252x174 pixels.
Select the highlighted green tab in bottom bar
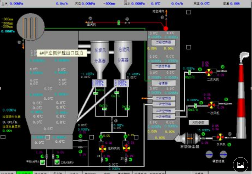24,173
